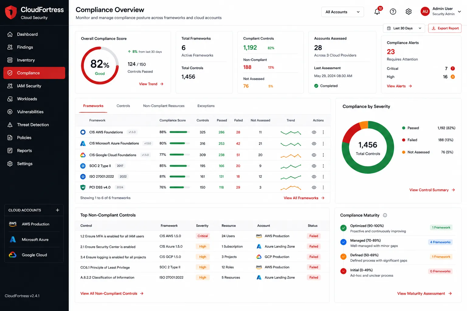Viewport: 467px width, 311px height.
Task: Open actions menu for CIS Microsoft Azure Foundations
Action: pyautogui.click(x=323, y=144)
